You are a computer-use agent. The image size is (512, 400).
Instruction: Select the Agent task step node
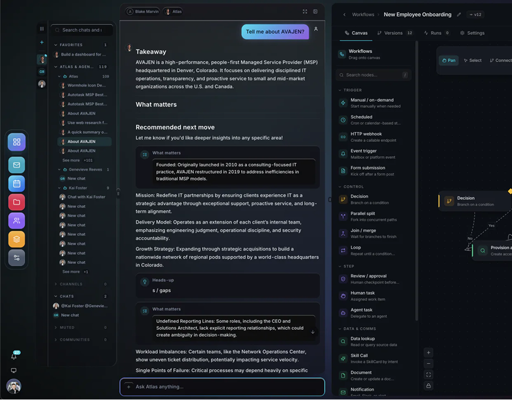pos(374,313)
